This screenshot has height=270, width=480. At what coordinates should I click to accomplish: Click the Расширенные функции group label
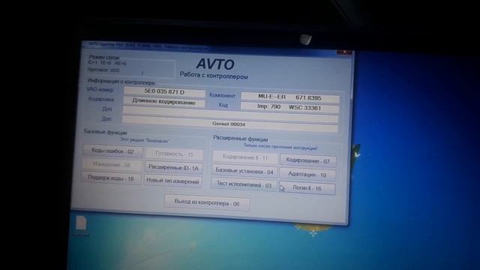(240, 138)
